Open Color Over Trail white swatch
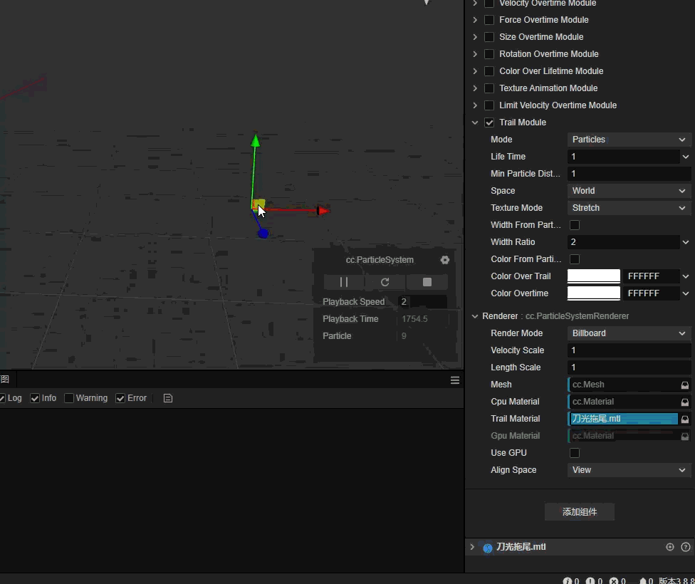The height and width of the screenshot is (584, 695). tap(594, 276)
